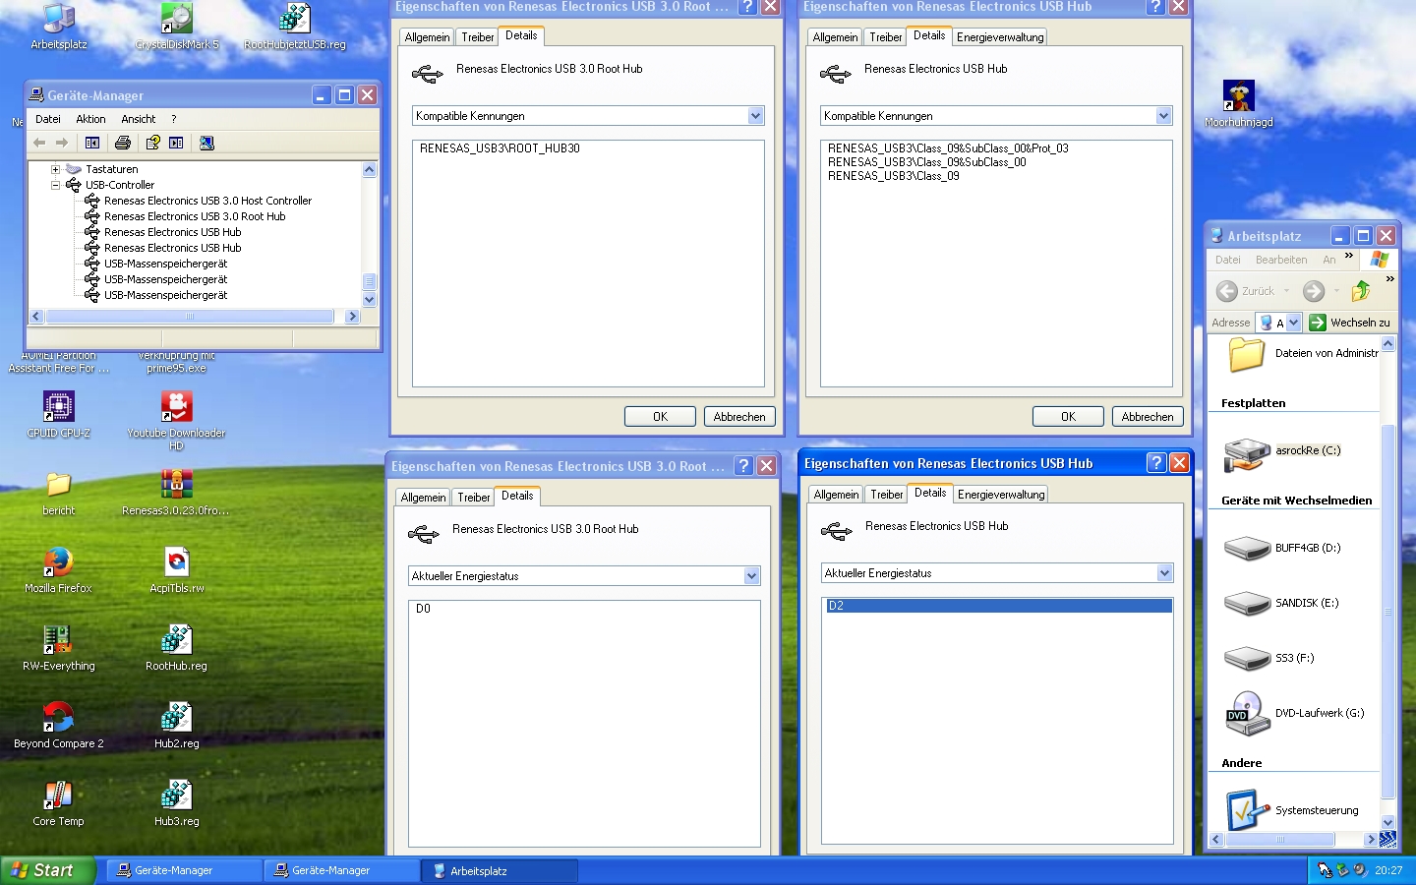Select the BUFF4GB (D:) removable drive
Viewport: 1416px width, 885px height.
(x=1282, y=548)
